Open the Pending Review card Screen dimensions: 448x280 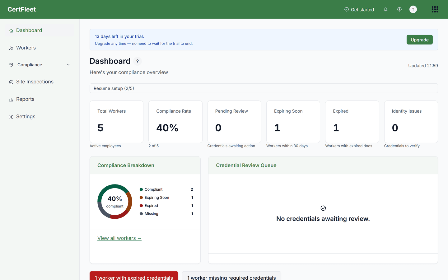click(234, 122)
